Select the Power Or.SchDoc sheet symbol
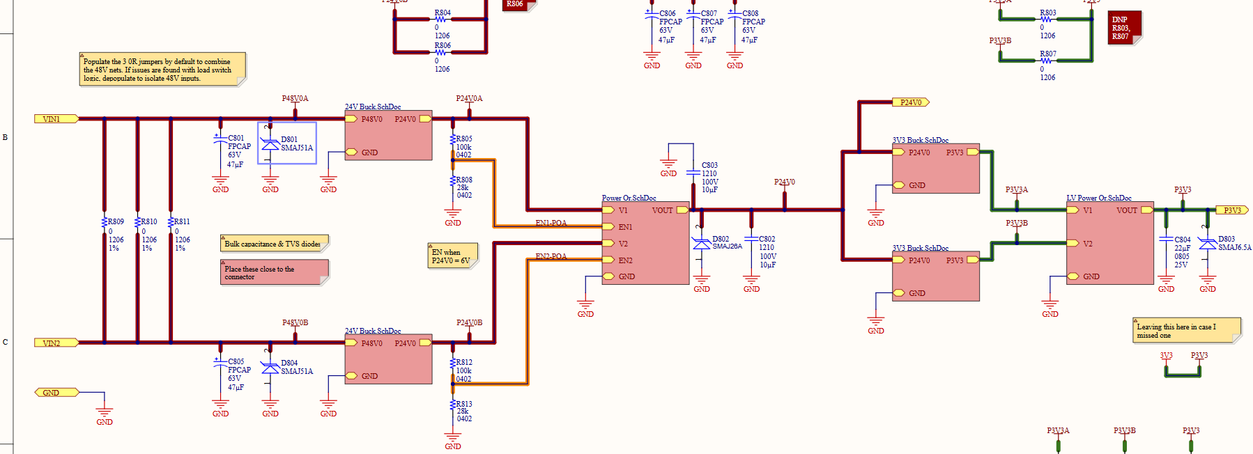The image size is (1253, 454). [645, 243]
